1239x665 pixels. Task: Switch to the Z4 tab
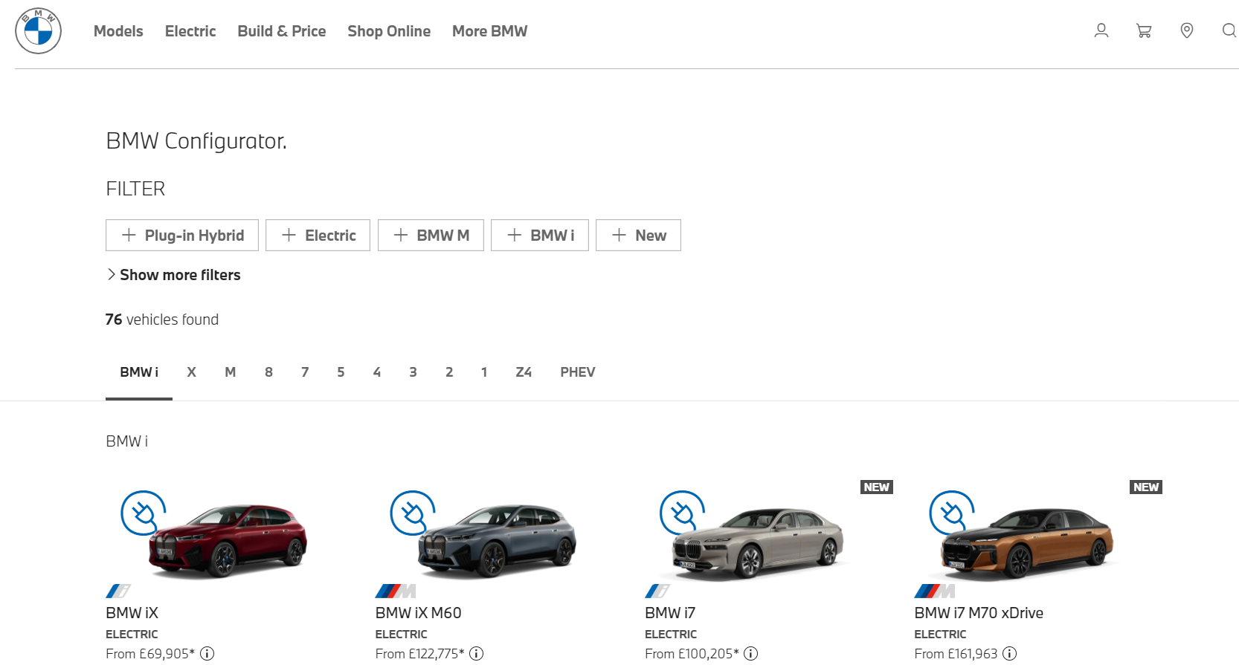524,372
